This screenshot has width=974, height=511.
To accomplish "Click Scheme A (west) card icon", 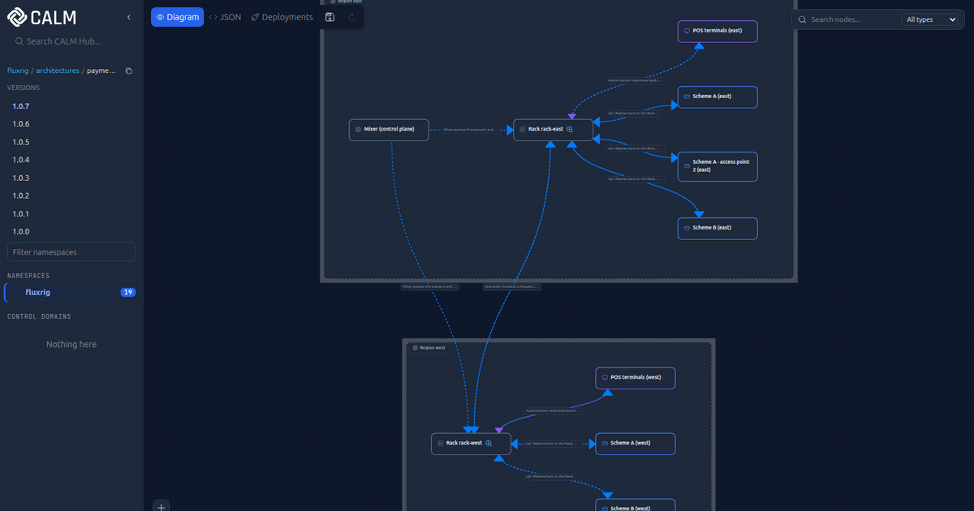I will click(x=605, y=444).
